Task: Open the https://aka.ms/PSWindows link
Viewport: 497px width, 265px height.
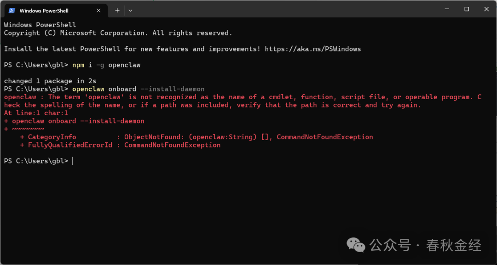Action: point(313,49)
